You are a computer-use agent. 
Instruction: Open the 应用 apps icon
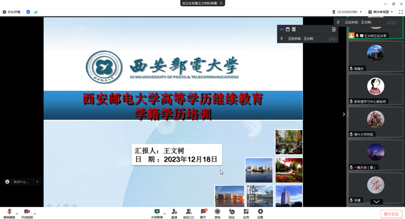coord(246,213)
